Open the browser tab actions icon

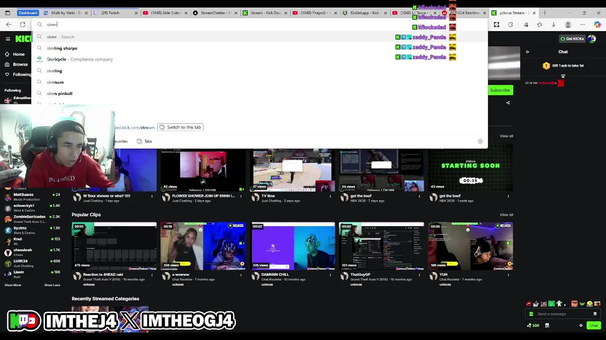point(8,13)
